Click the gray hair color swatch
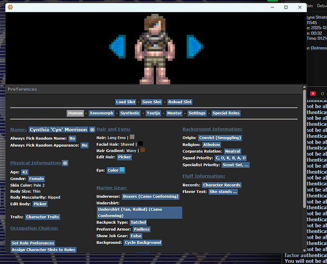Image resolution: width=327 pixels, height=264 pixels. (x=132, y=137)
